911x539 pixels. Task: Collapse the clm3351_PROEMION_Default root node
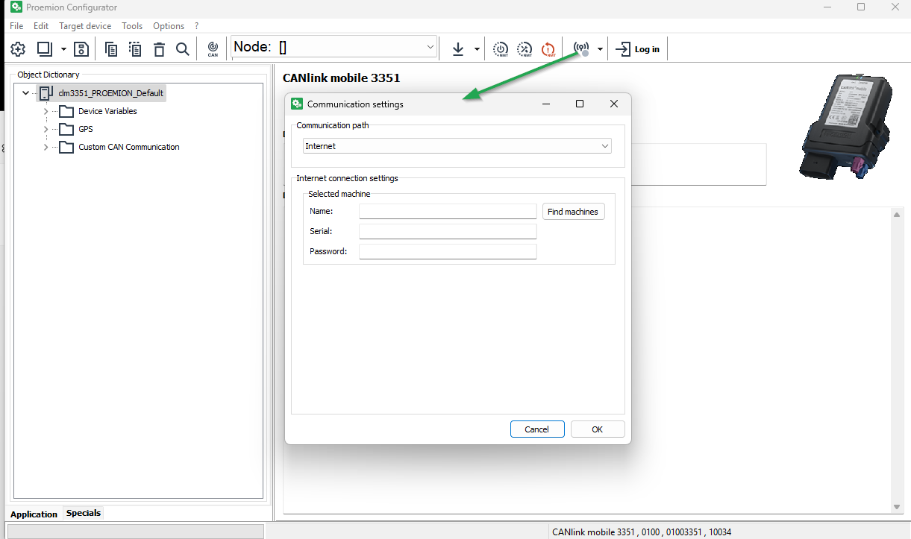[26, 93]
